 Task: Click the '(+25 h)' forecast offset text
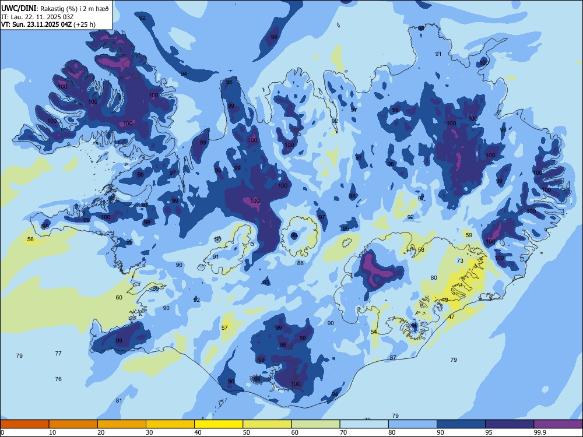(x=85, y=24)
